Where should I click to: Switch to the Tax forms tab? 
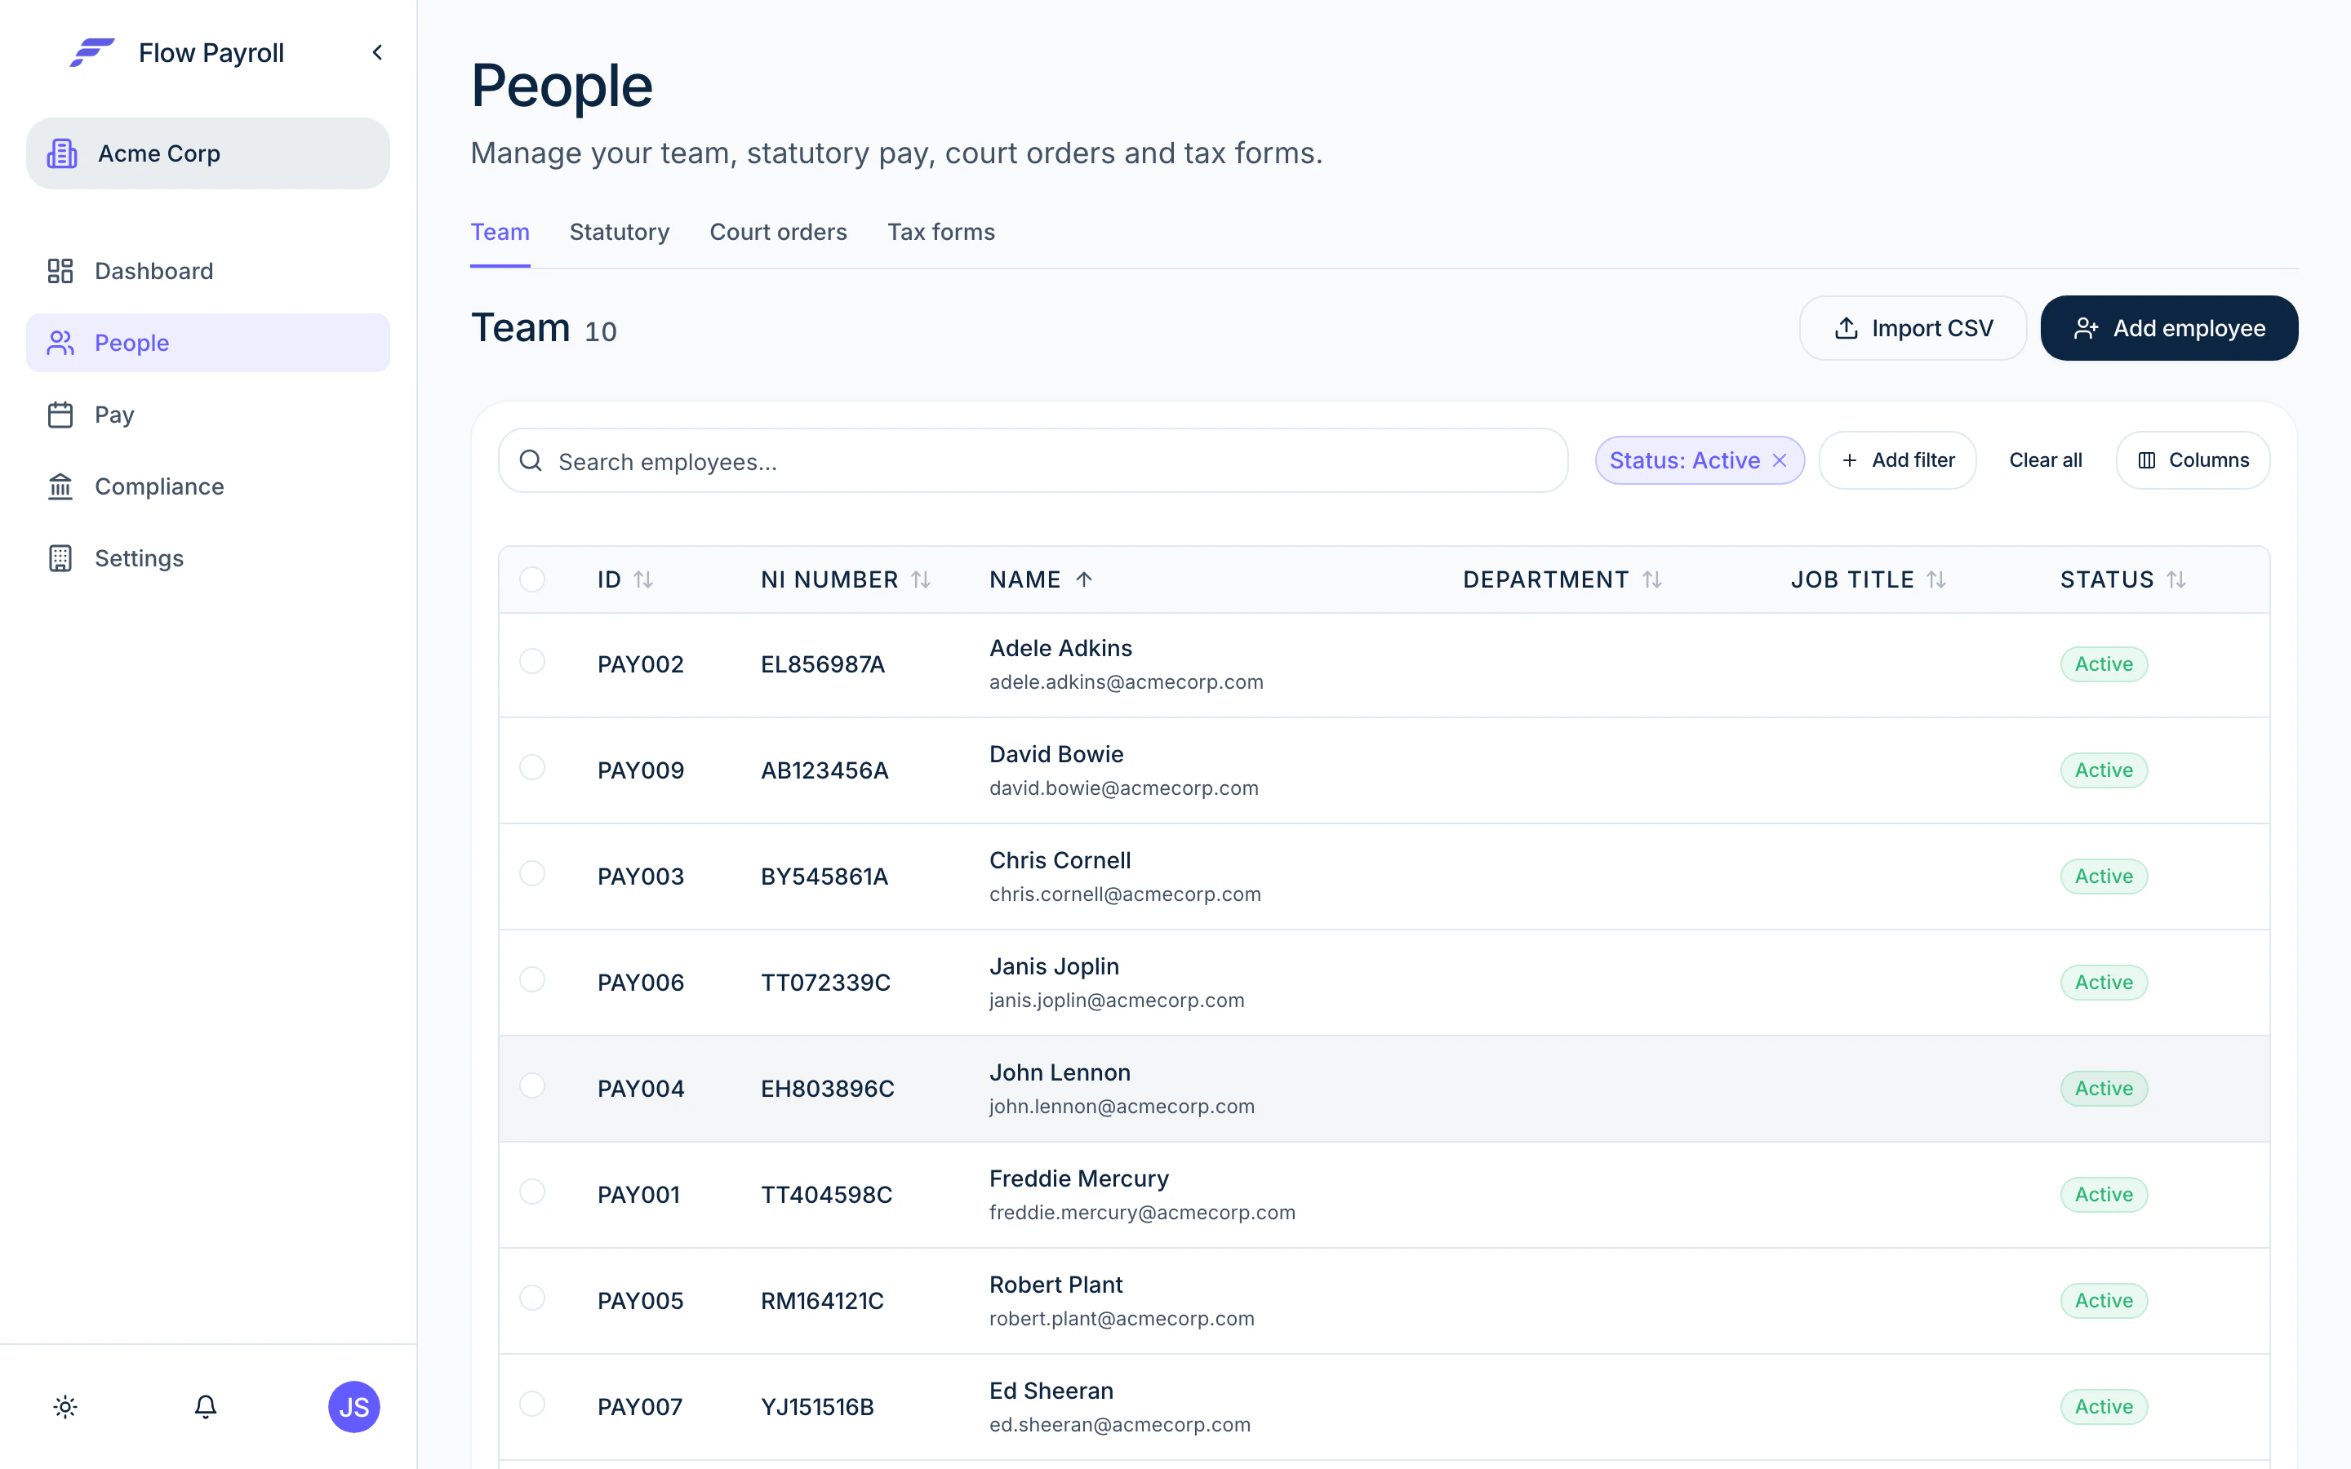coord(941,233)
